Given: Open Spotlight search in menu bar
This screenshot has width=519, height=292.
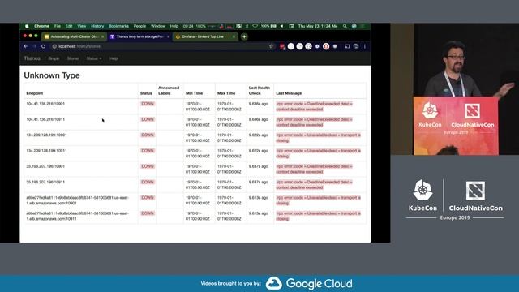Looking at the screenshot, I should click(345, 26).
